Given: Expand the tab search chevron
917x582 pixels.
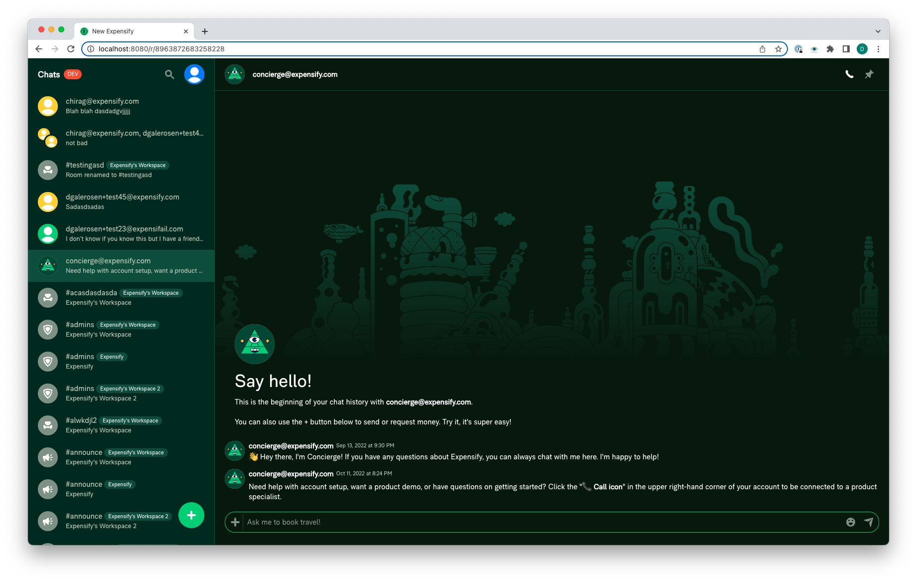Looking at the screenshot, I should click(x=878, y=31).
